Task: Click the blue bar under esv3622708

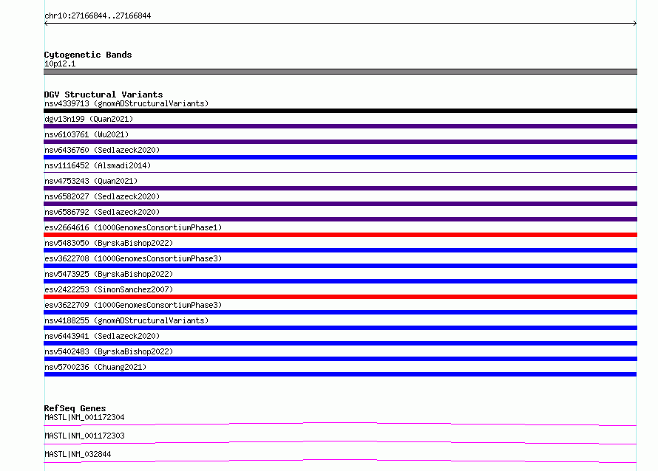Action: (x=340, y=266)
